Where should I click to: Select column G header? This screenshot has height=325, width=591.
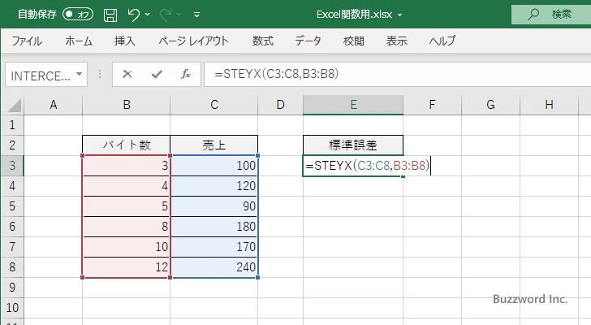[490, 105]
